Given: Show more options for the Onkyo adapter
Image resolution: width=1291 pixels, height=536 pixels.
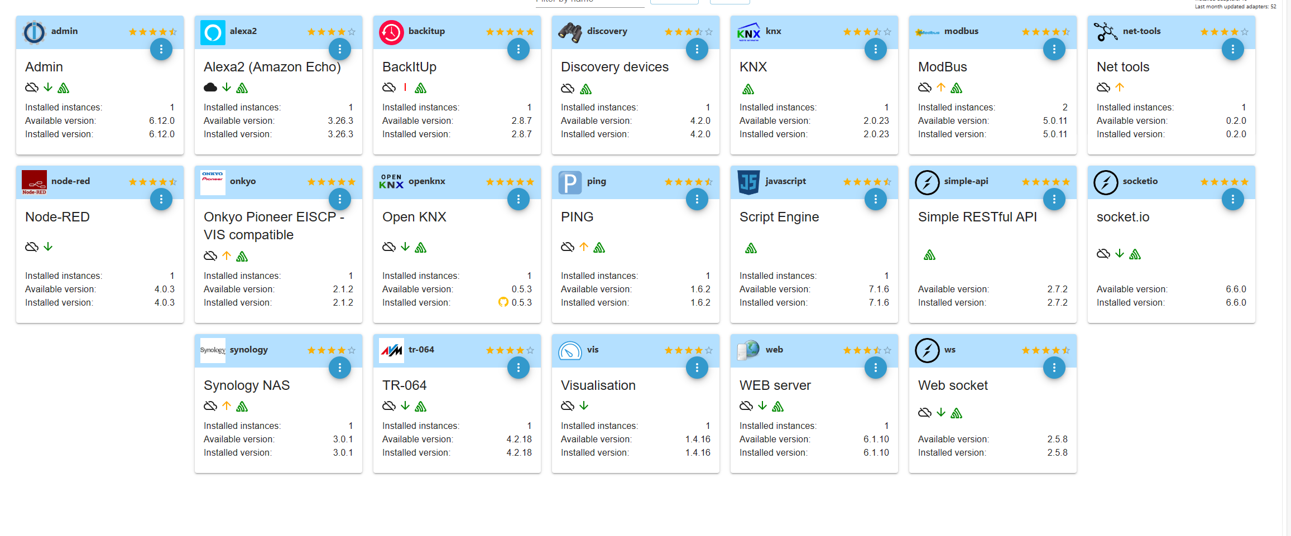Looking at the screenshot, I should coord(340,199).
